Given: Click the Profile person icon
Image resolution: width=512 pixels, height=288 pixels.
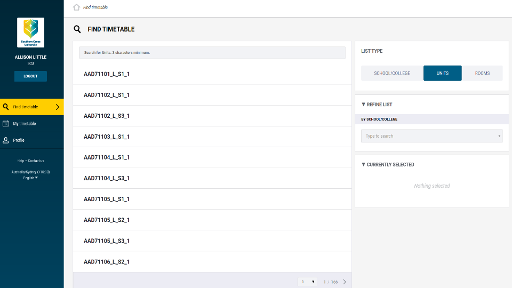Looking at the screenshot, I should (6, 140).
